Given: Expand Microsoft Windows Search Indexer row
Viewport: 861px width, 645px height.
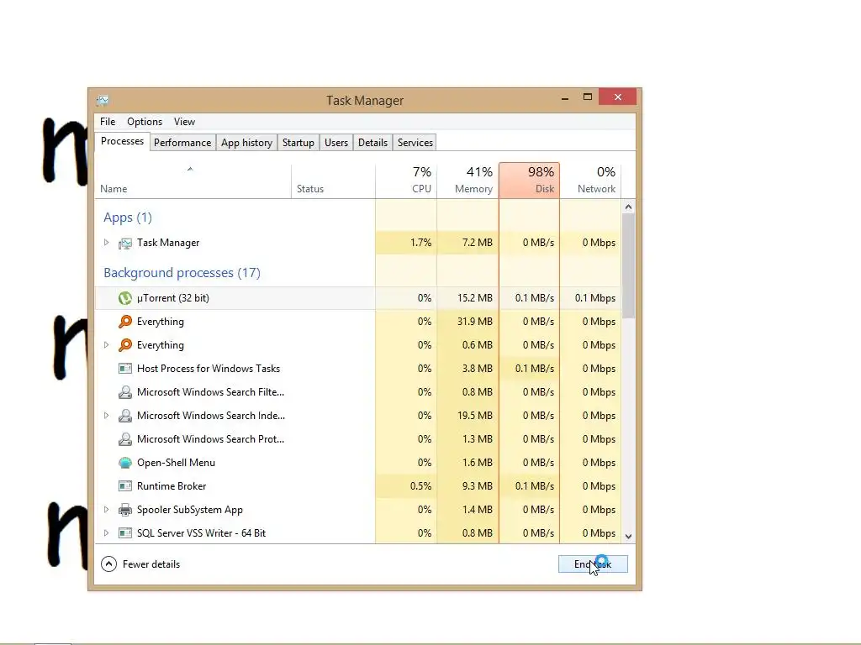Looking at the screenshot, I should 106,416.
